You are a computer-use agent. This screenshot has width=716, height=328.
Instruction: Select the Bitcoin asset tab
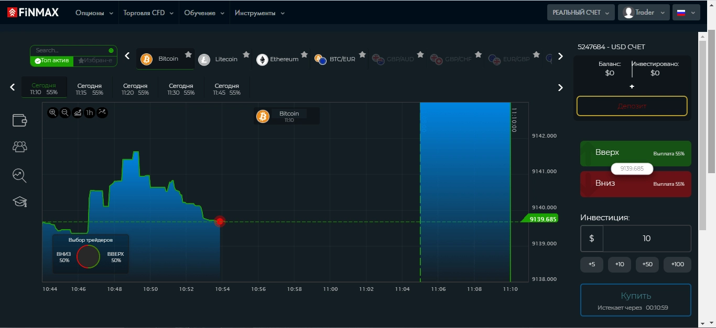[x=165, y=59]
